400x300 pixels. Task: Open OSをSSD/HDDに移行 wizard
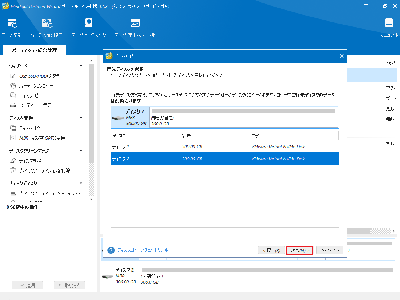pyautogui.click(x=39, y=76)
